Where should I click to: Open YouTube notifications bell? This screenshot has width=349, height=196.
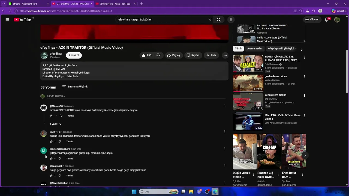click(x=327, y=20)
